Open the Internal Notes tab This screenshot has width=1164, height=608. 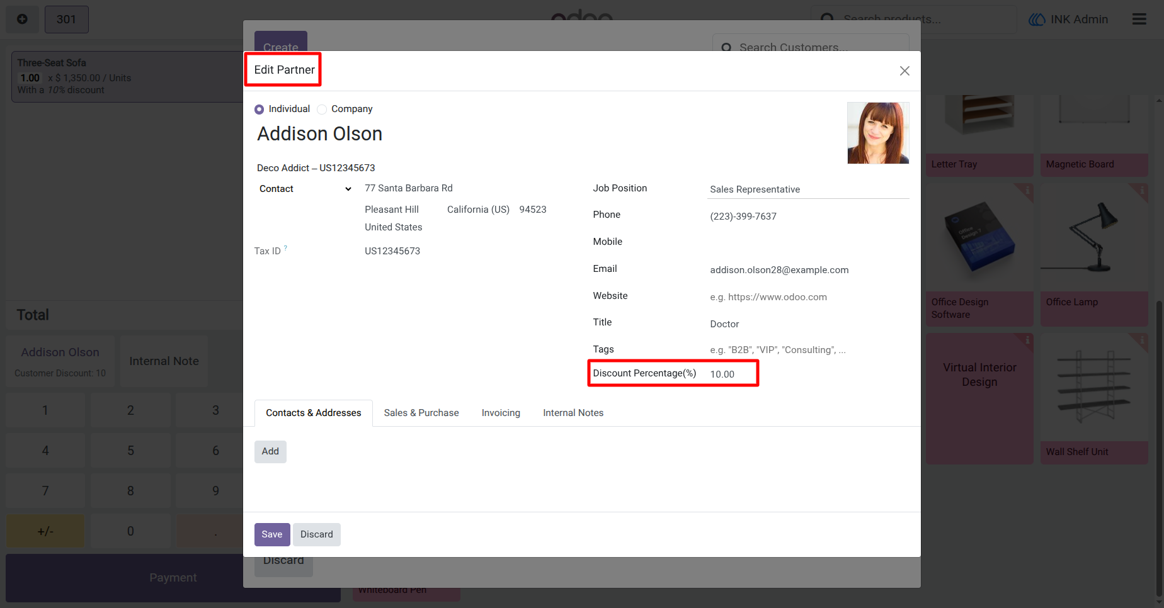573,413
